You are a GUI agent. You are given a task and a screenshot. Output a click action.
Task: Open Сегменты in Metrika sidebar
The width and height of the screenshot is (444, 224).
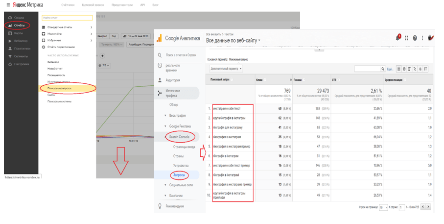21,56
